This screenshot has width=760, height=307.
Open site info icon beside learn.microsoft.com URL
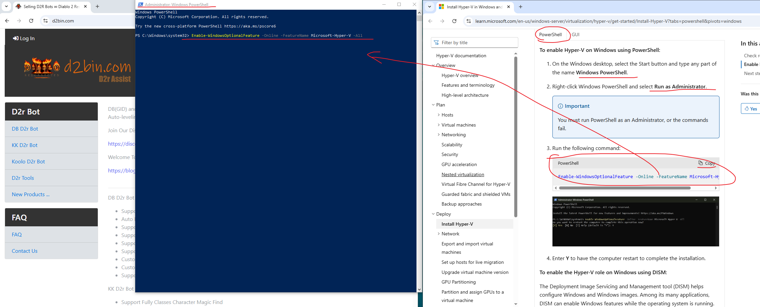point(469,21)
